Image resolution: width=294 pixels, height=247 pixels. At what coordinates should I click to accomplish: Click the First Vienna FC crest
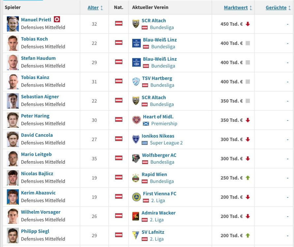click(x=136, y=197)
